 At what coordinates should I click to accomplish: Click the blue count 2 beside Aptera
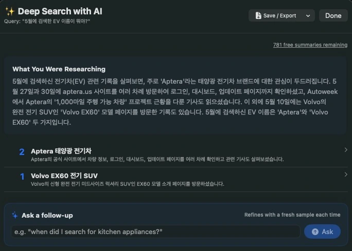coord(22,152)
